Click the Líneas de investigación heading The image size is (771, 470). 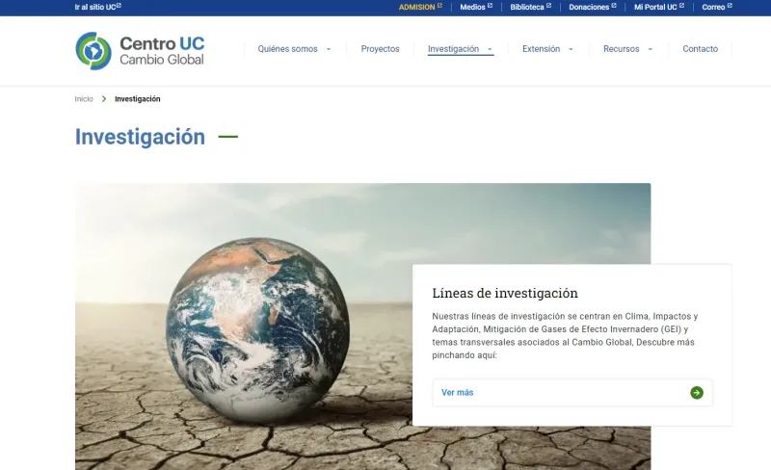point(505,293)
